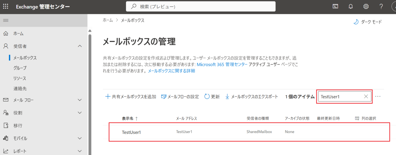Go to Home breadcrumb
This screenshot has width=396, height=155.
click(x=108, y=20)
